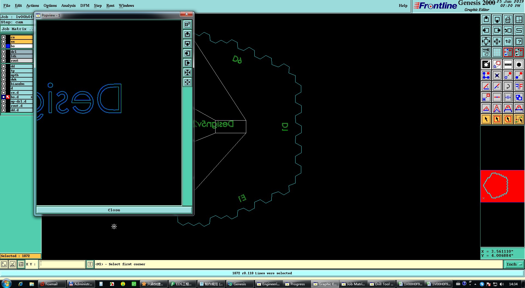Click the snap grid icon beside X Y
The height and width of the screenshot is (288, 525).
[21, 264]
